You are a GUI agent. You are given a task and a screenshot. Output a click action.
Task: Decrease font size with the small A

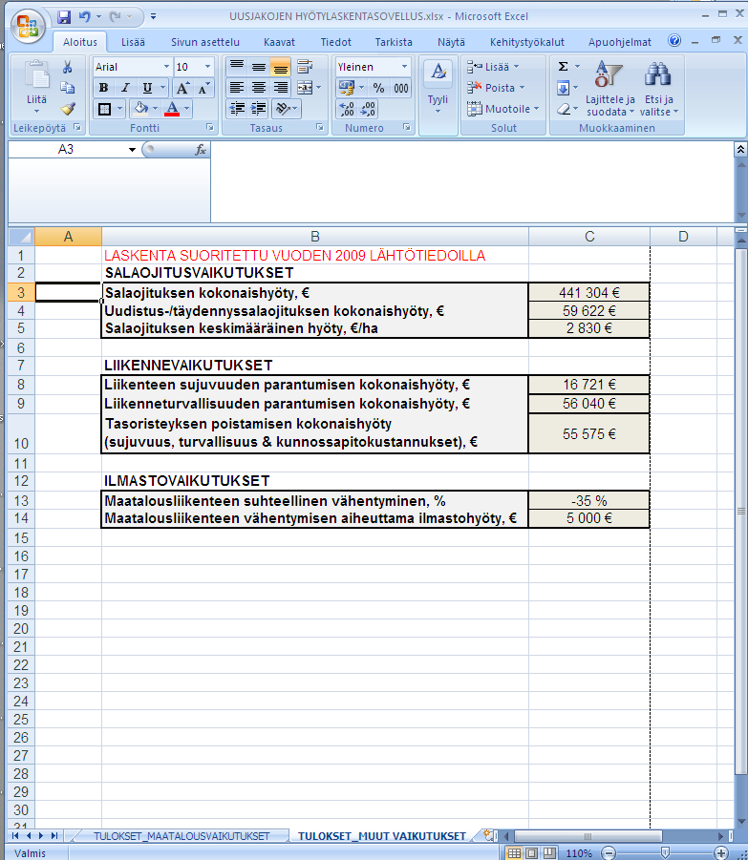point(203,88)
